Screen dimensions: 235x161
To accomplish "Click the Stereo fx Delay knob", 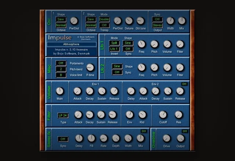I will [x=79, y=138].
